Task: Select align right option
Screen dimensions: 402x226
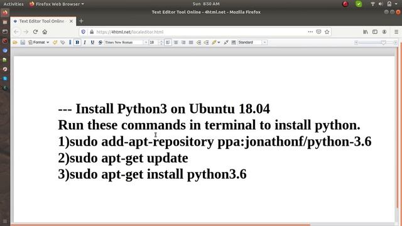Action: (x=183, y=42)
